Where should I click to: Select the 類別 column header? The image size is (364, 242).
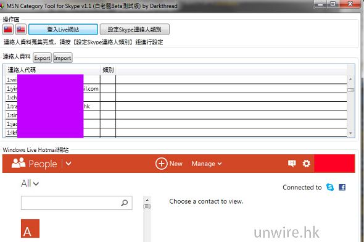pyautogui.click(x=108, y=70)
